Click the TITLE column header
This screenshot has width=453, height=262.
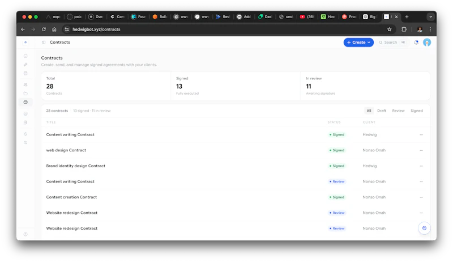coord(51,122)
